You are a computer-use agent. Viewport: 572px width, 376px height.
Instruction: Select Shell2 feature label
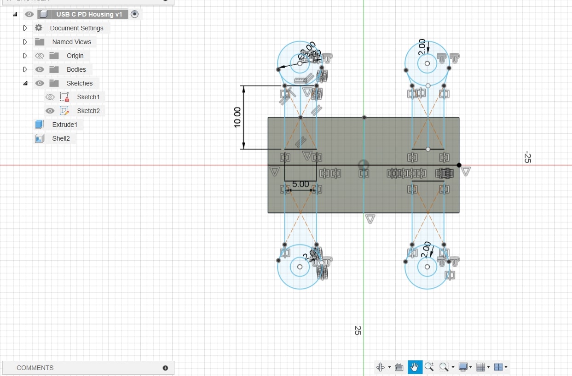[x=61, y=138]
